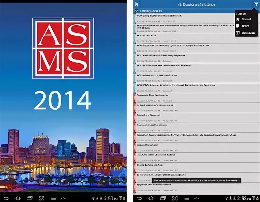Open the Energy: Biofuels and Algae session
This screenshot has width=260, height=202.
coord(197,167)
